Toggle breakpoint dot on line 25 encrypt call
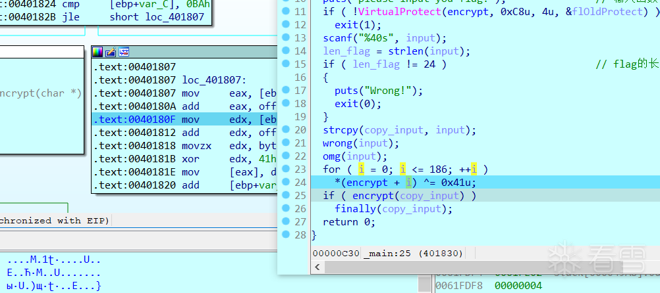Image resolution: width=660 pixels, height=293 pixels. [287, 194]
